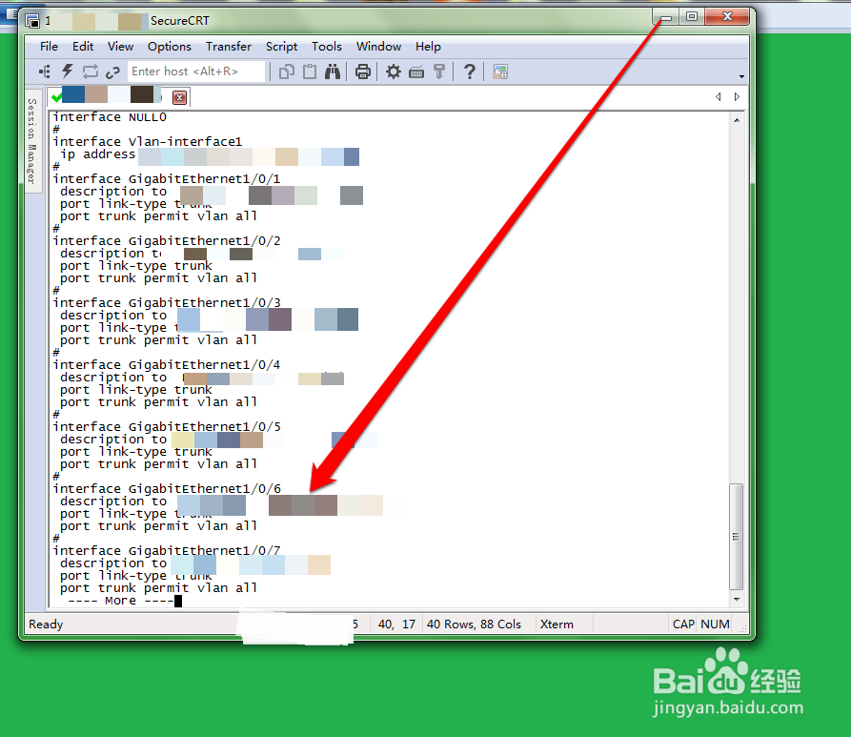This screenshot has height=737, width=851.
Task: Open the Window menu
Action: click(x=378, y=47)
